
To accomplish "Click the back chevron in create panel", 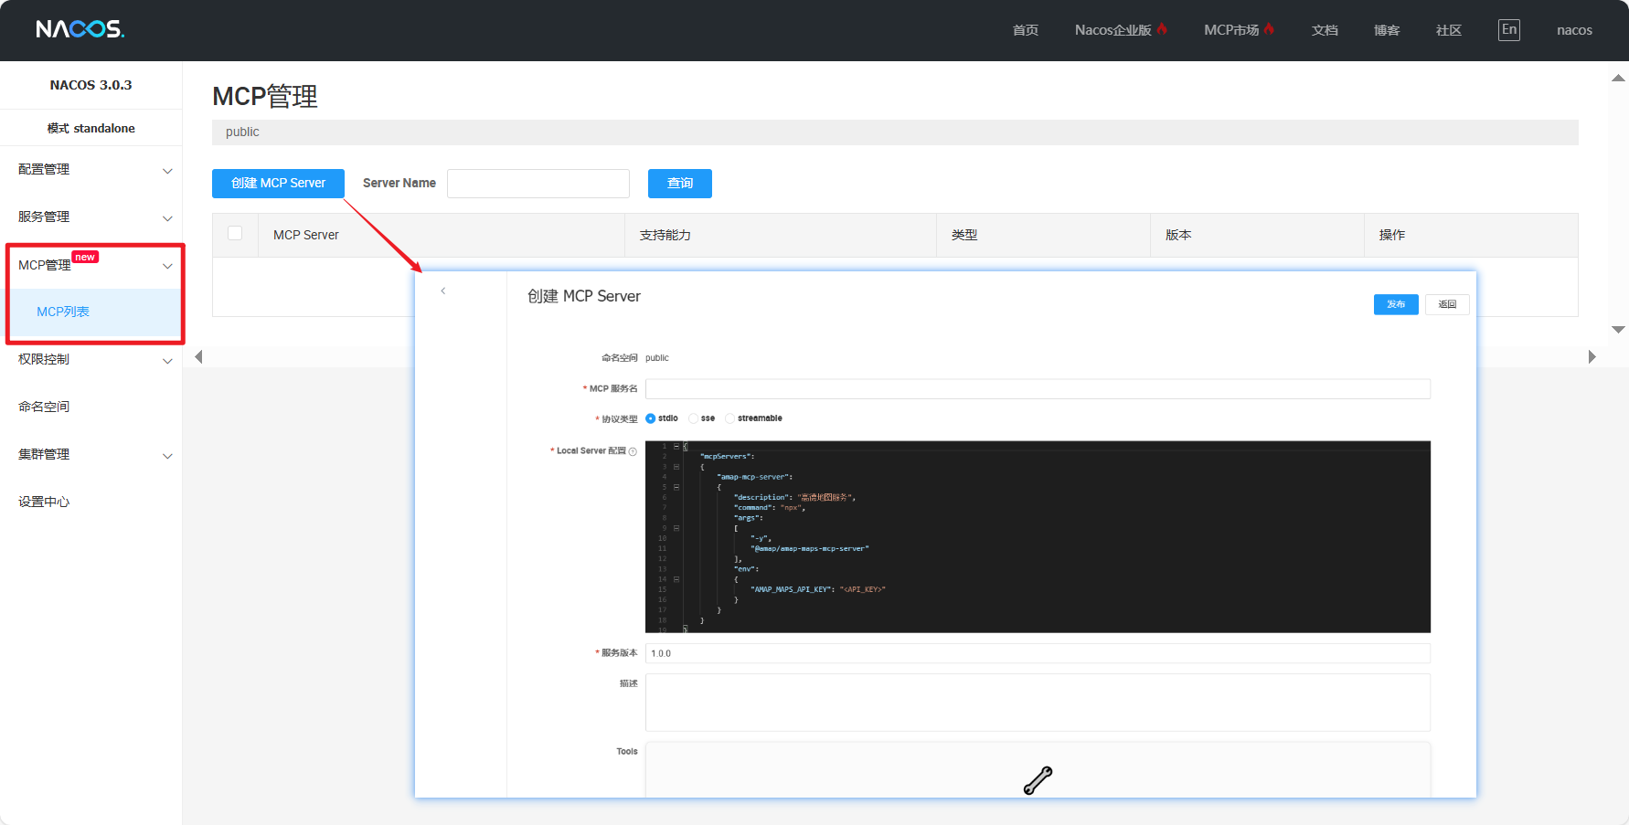I will [443, 291].
